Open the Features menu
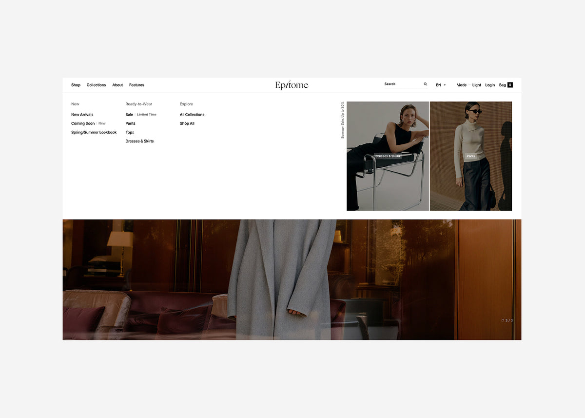The width and height of the screenshot is (585, 418). 136,85
